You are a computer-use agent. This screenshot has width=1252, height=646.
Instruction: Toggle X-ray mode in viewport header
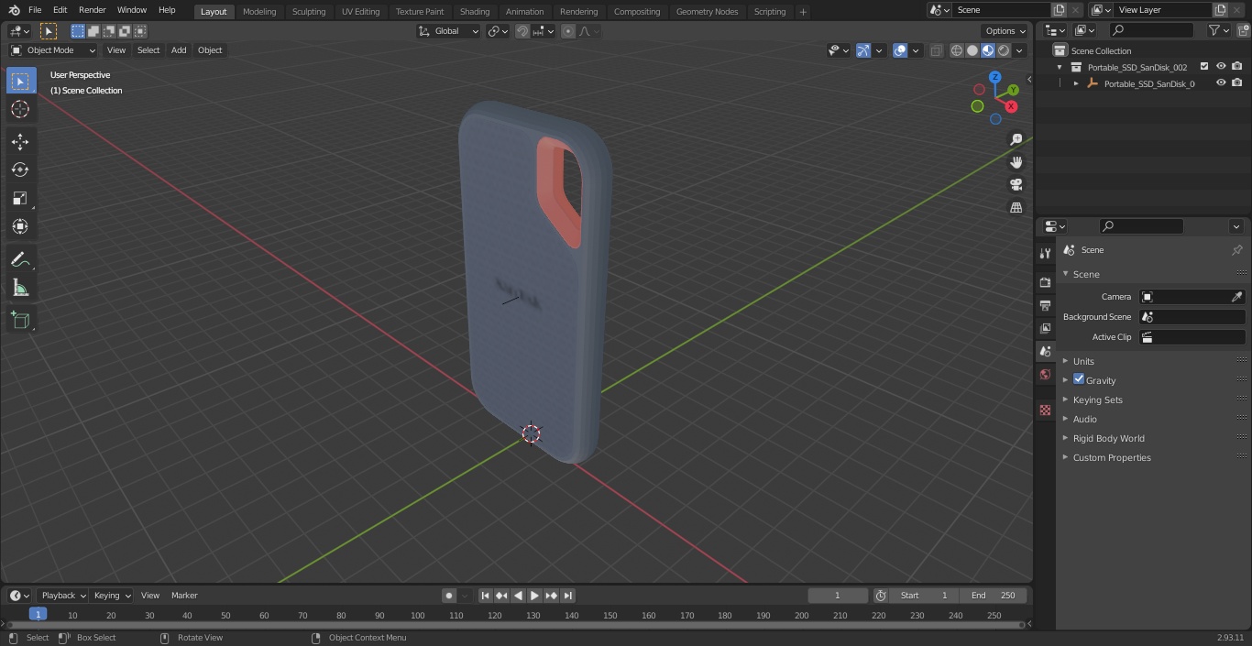pyautogui.click(x=936, y=50)
